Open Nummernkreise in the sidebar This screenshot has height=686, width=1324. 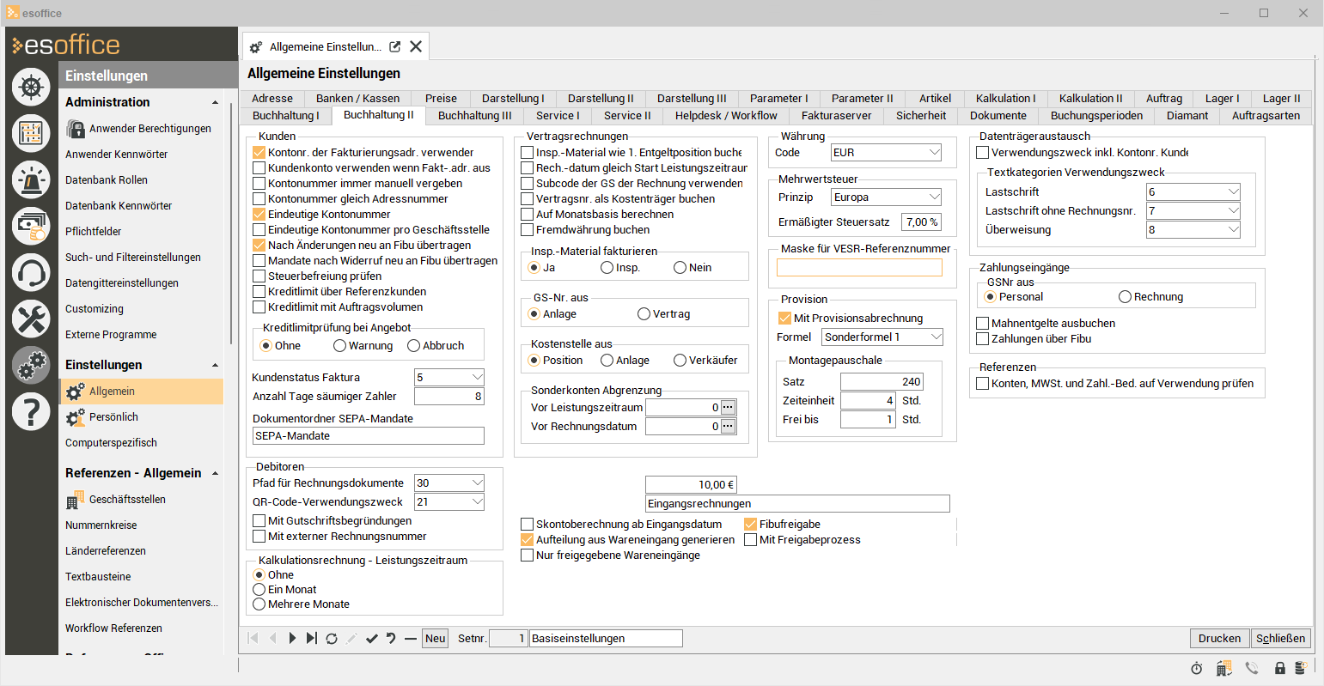[x=101, y=525]
